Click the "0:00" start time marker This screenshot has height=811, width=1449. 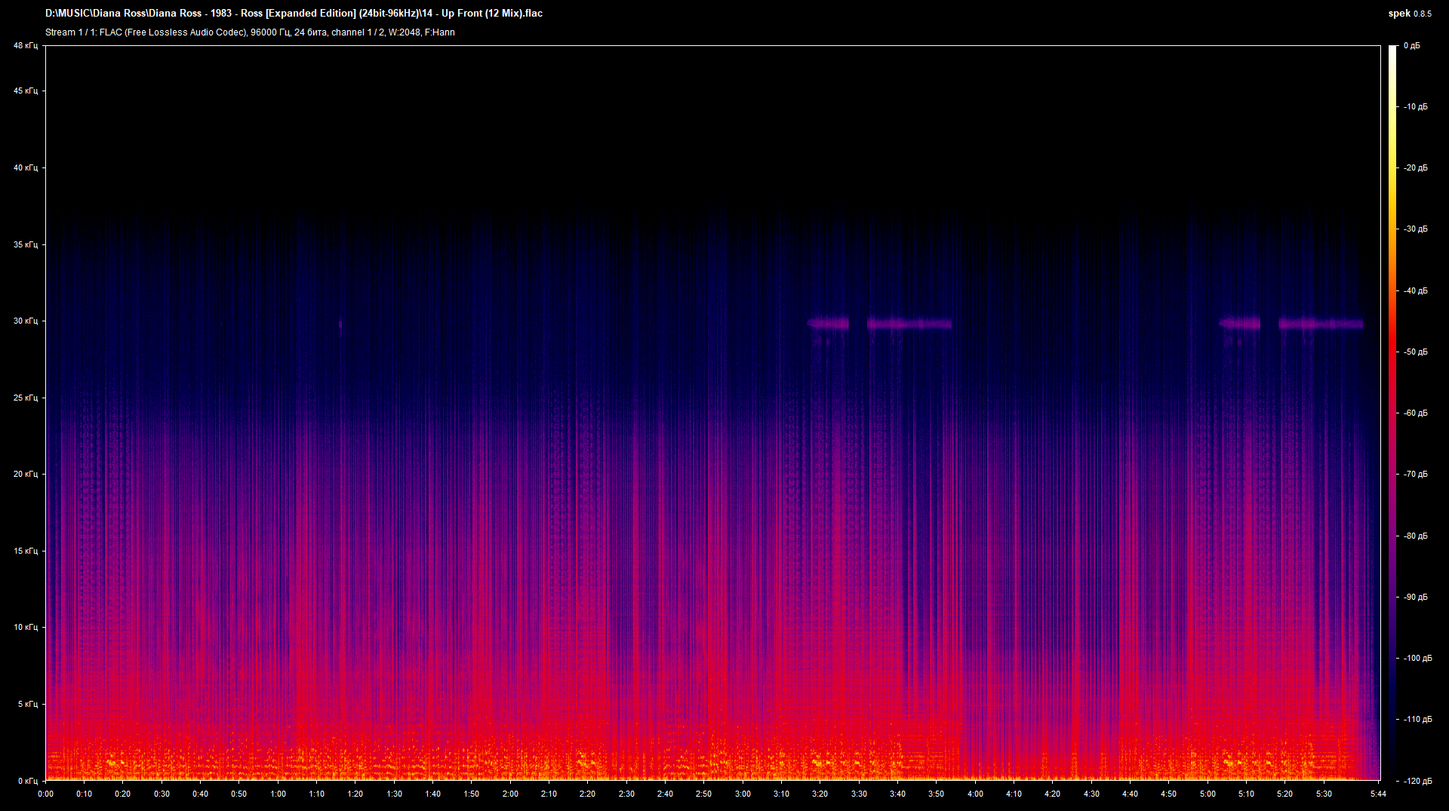point(45,794)
